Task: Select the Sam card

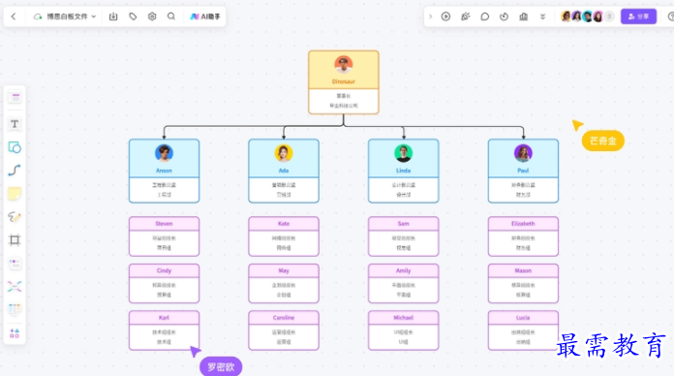Action: coord(403,236)
